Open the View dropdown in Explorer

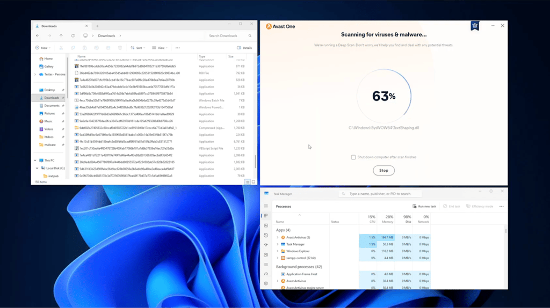coord(160,48)
